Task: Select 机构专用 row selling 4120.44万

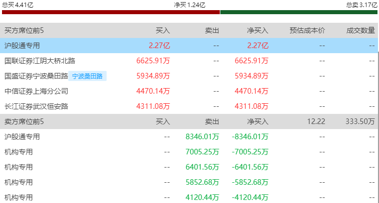Action: 19,197
